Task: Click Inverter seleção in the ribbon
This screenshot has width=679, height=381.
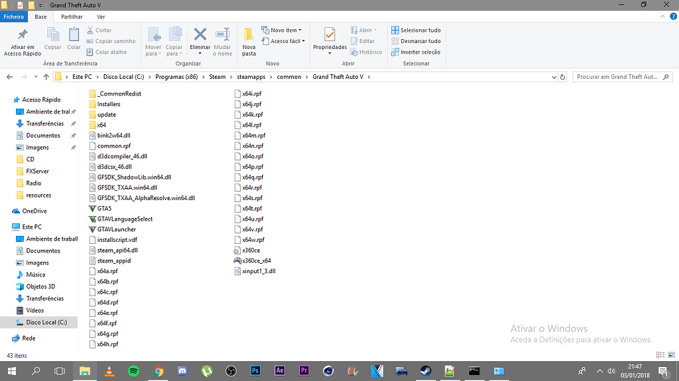Action: click(x=416, y=52)
